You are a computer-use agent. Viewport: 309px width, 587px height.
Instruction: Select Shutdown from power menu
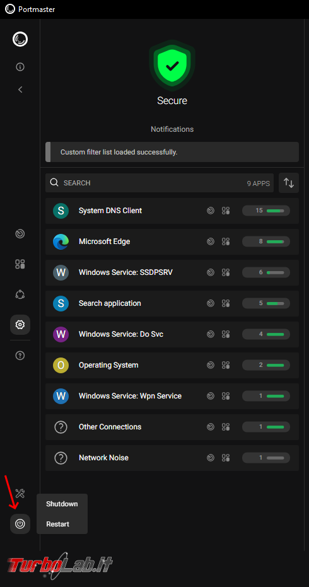[62, 504]
